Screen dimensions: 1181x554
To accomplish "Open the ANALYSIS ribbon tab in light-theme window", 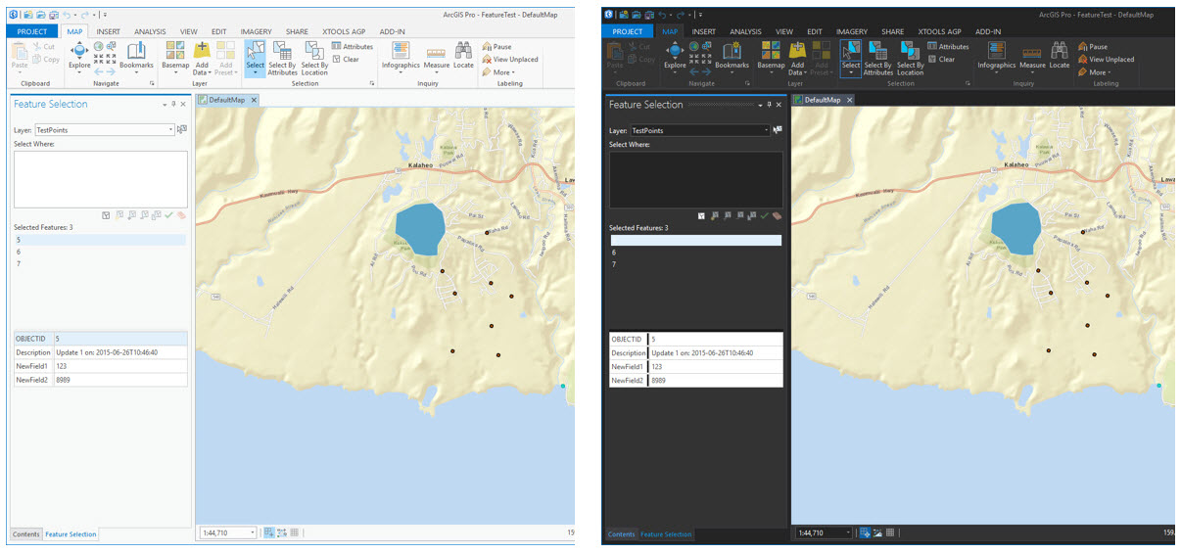I will 150,31.
